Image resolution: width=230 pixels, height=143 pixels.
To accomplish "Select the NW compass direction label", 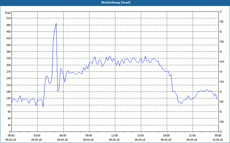I will 222,62.
